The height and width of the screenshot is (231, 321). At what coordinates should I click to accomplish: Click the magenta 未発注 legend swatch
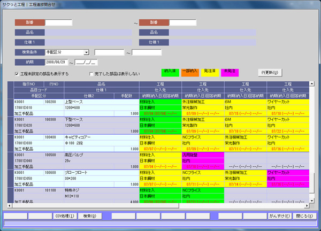click(230, 73)
